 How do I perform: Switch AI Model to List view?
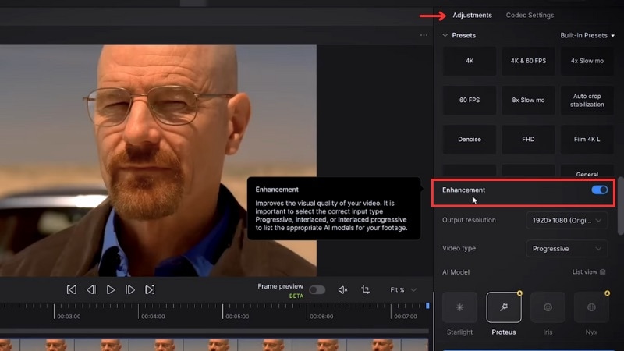589,271
